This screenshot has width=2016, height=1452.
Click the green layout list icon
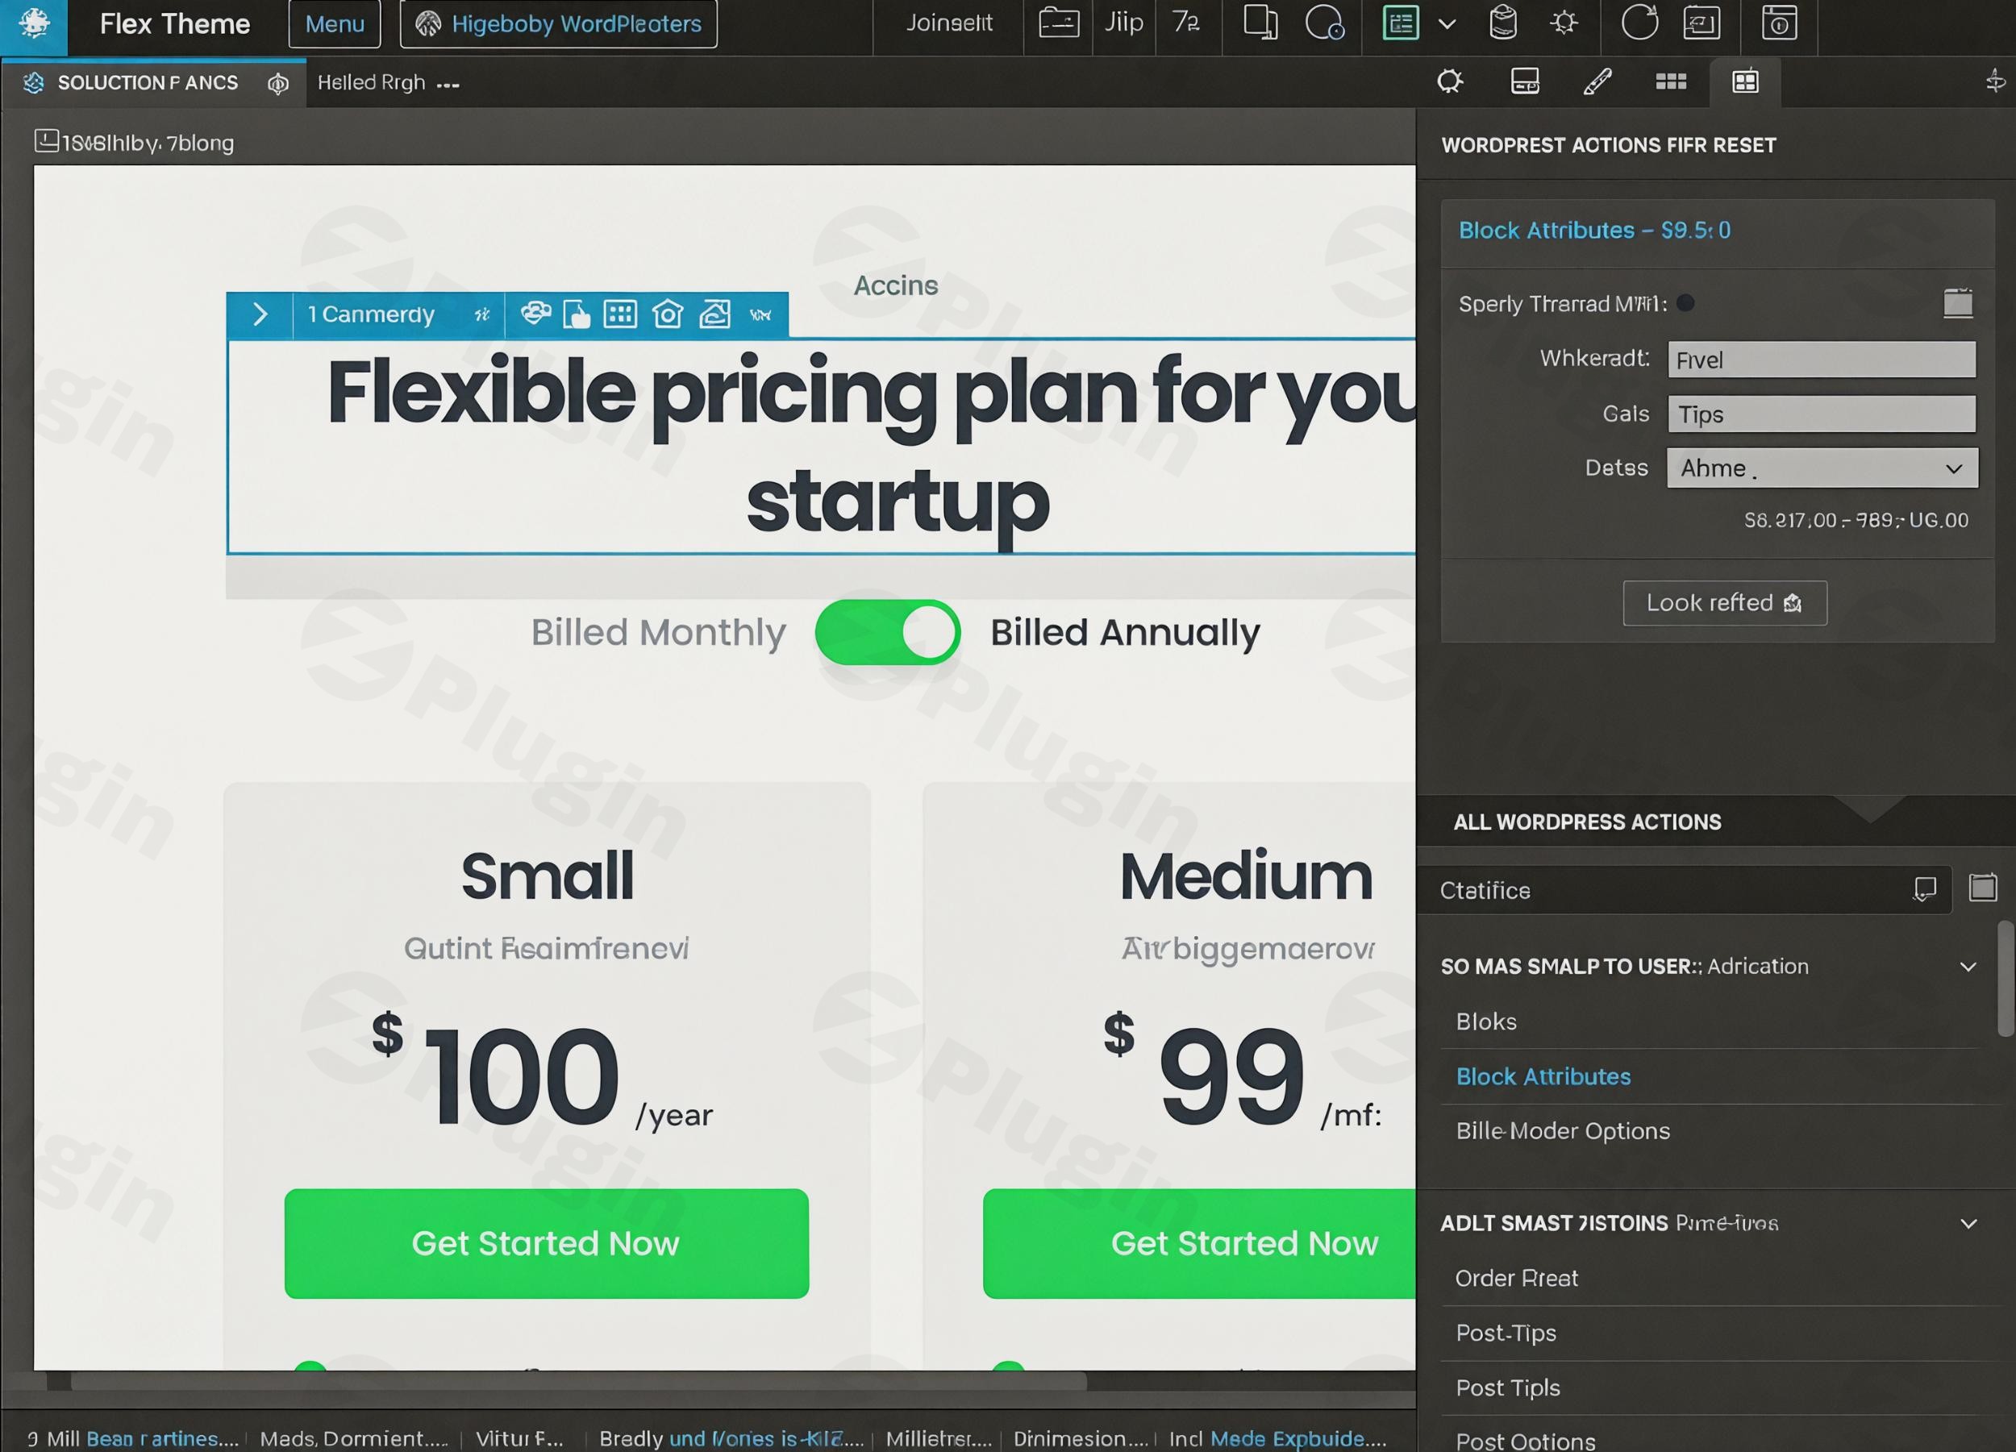(x=1400, y=23)
